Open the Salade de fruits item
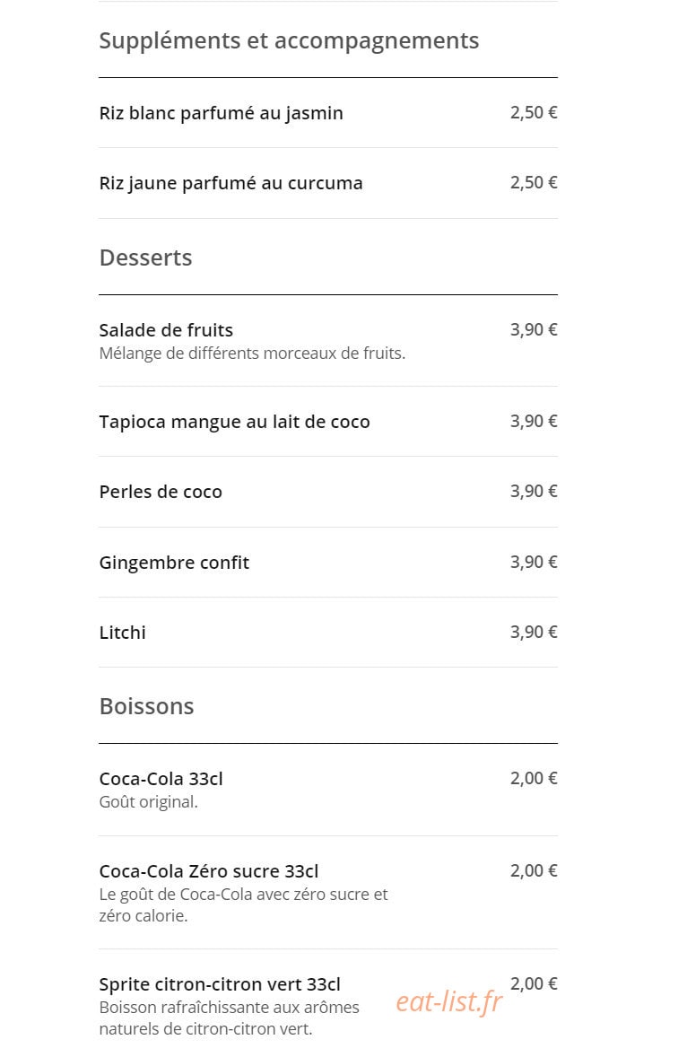This screenshot has height=1057, width=687. (328, 341)
